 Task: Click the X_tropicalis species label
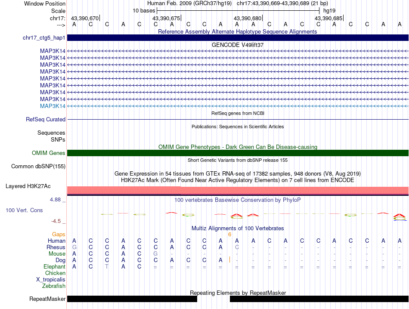(51, 280)
